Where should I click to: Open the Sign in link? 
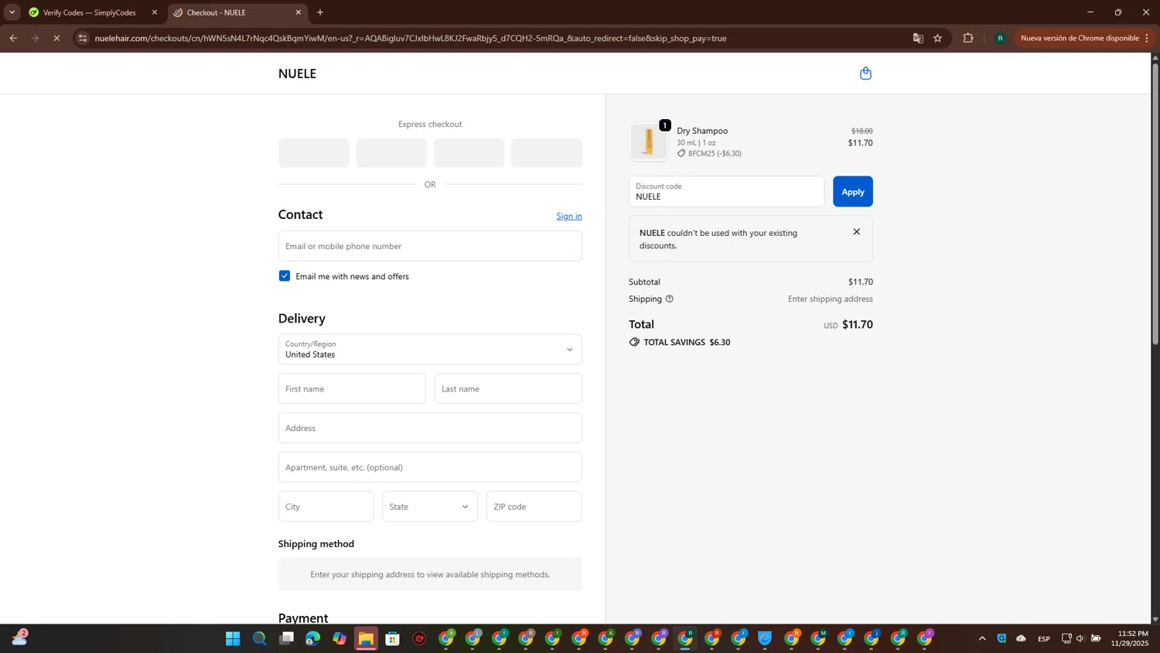[x=568, y=216]
